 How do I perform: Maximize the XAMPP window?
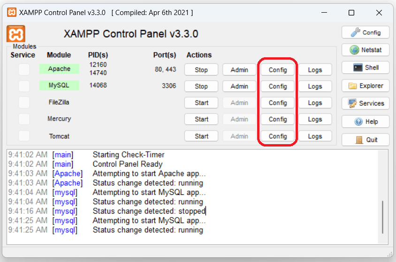coord(351,12)
